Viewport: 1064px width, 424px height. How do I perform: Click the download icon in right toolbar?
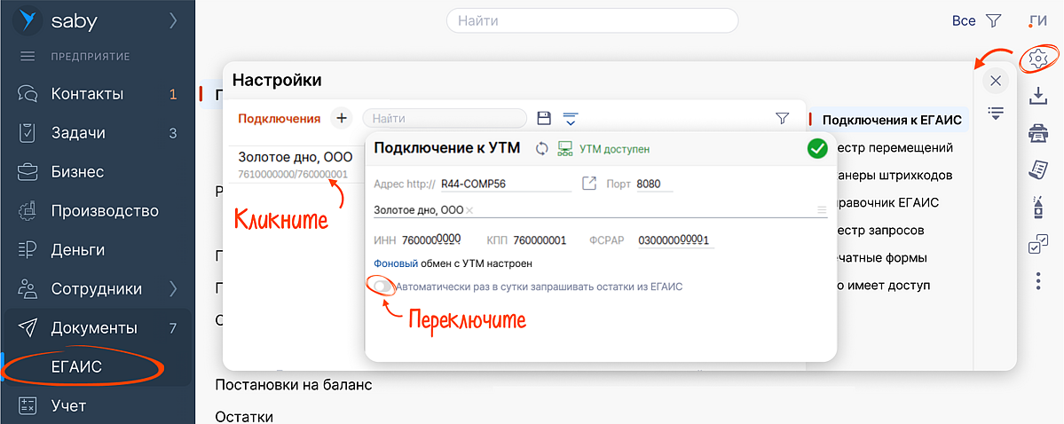(1036, 96)
